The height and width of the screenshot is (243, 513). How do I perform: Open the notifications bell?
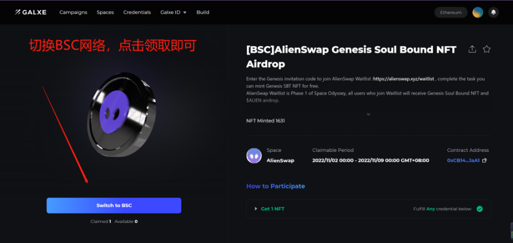[x=494, y=12]
